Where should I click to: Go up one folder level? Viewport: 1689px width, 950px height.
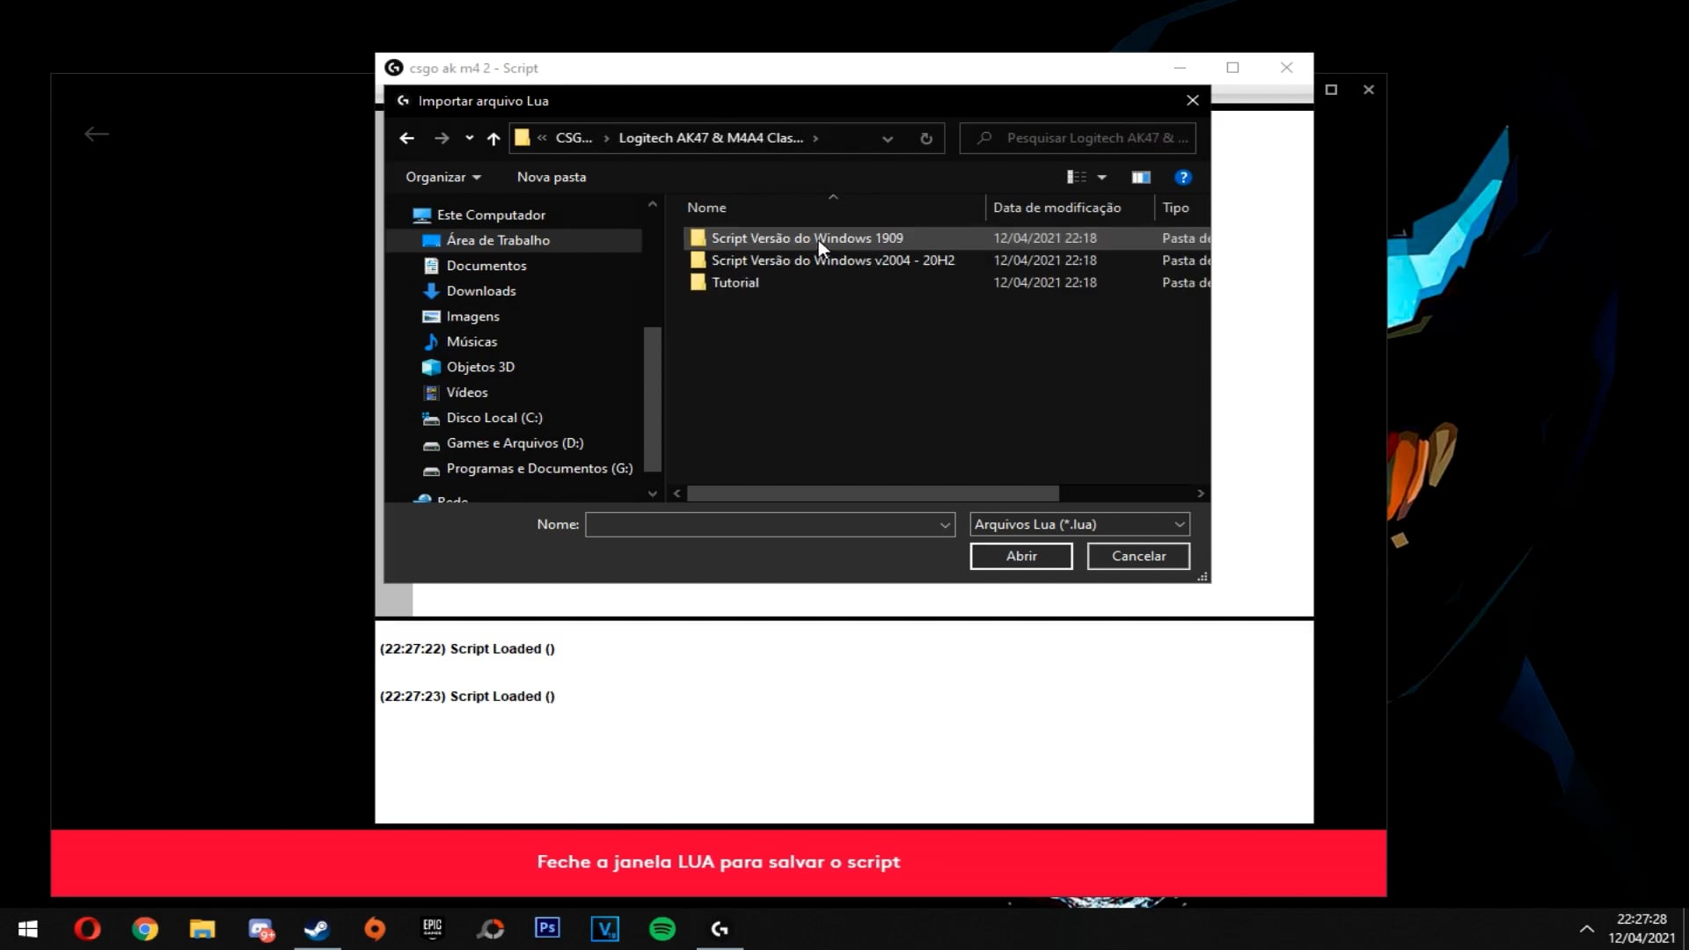(494, 138)
